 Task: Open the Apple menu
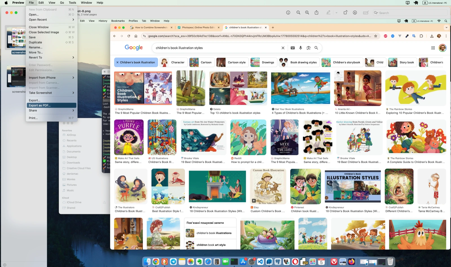(x=6, y=3)
